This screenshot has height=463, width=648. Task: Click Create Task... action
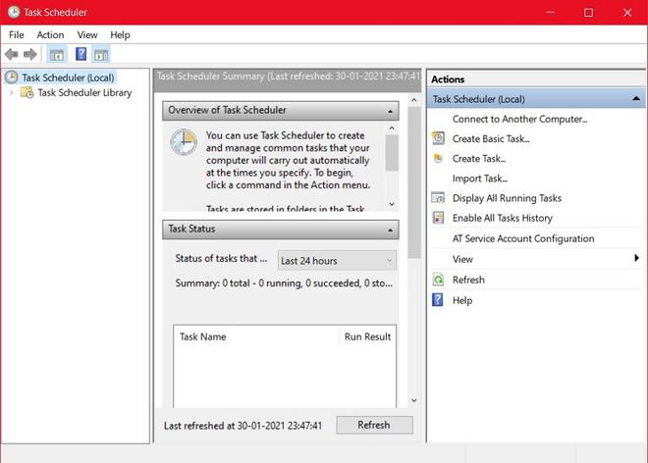pyautogui.click(x=479, y=159)
